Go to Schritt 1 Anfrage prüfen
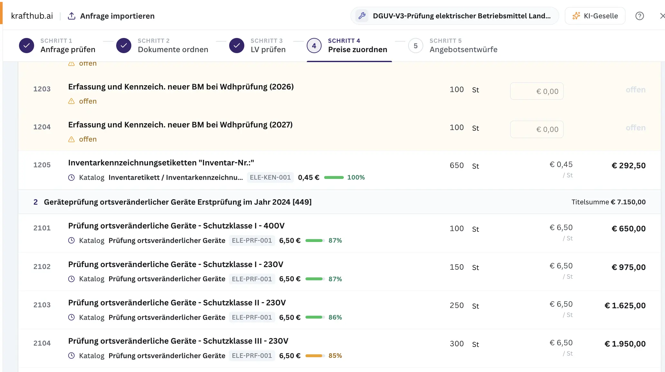Image resolution: width=665 pixels, height=372 pixels. (x=57, y=45)
